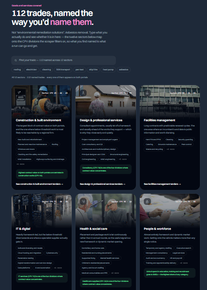Click the 'Domiciliary and home care' tag
This screenshot has height=290, width=207.
(93, 248)
